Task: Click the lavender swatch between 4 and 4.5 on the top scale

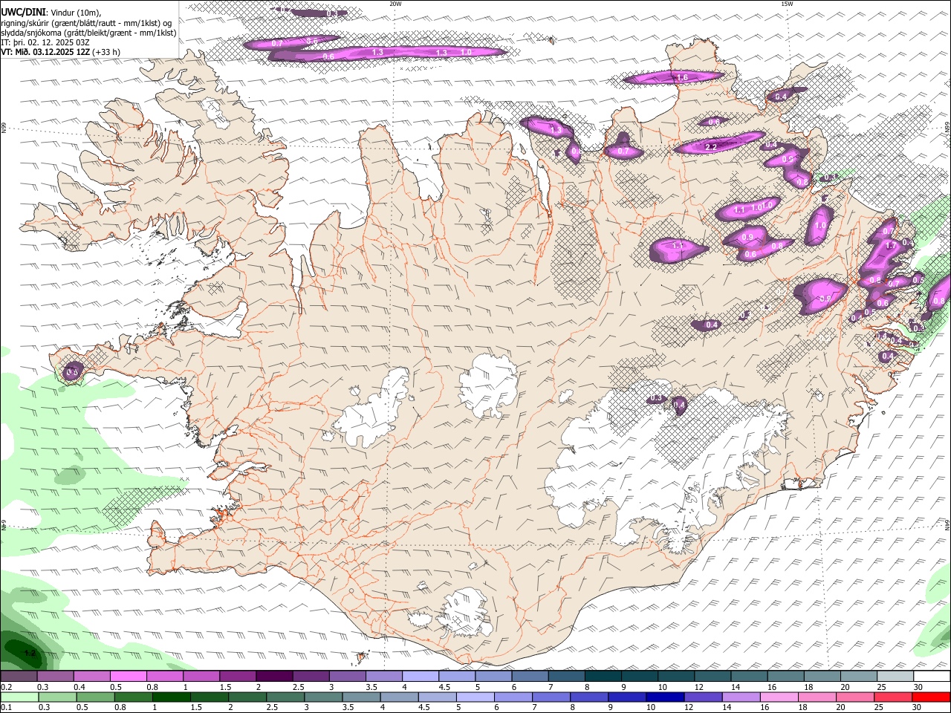Action: point(421,677)
